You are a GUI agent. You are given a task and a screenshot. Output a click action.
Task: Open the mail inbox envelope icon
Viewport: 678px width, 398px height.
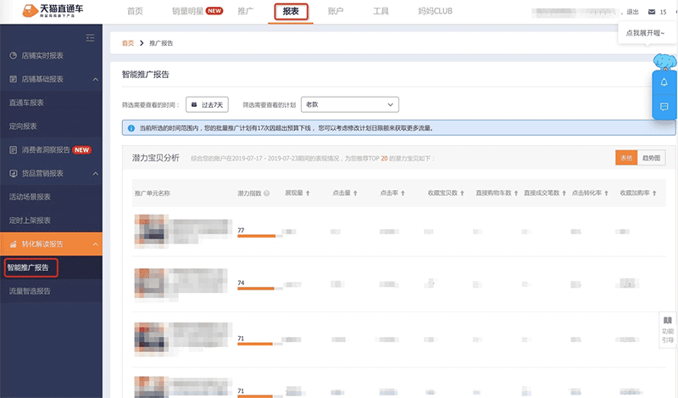650,13
